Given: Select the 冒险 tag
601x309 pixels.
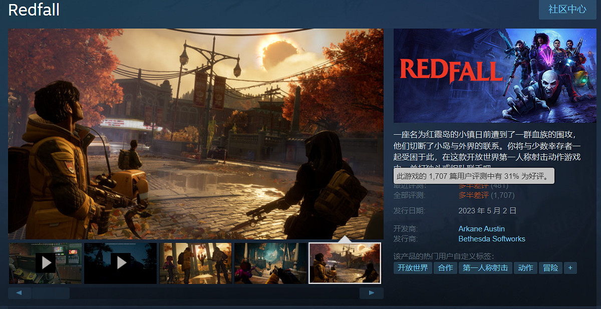Looking at the screenshot, I should point(550,267).
